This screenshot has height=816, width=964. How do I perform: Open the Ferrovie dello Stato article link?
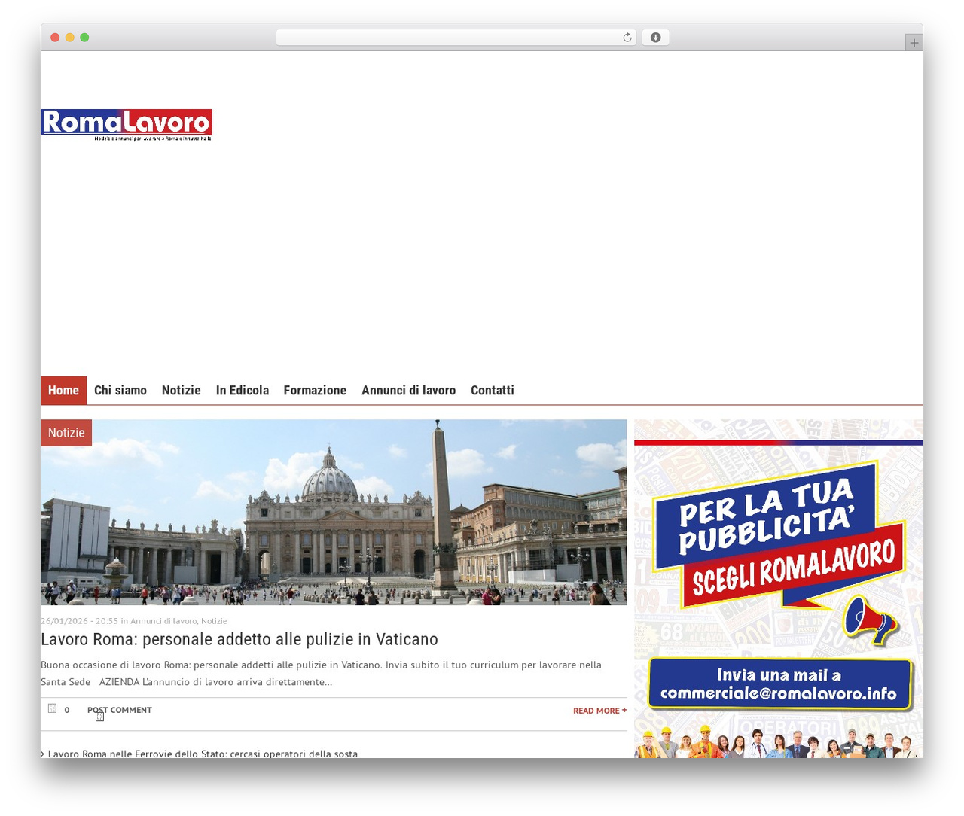coord(203,753)
